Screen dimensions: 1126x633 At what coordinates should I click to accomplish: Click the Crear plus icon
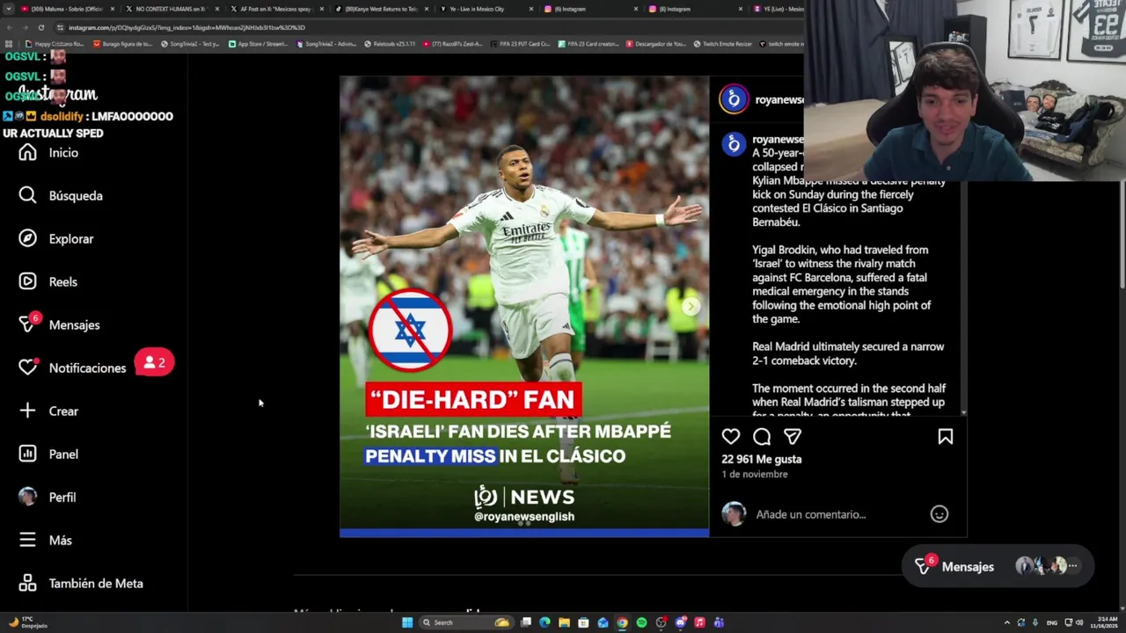coord(27,411)
